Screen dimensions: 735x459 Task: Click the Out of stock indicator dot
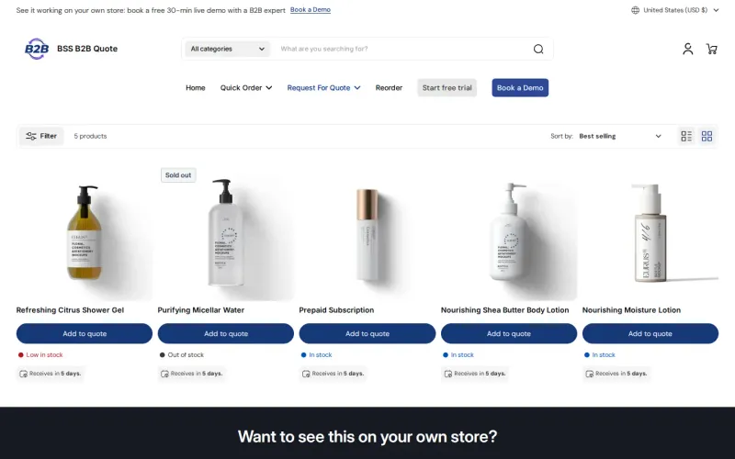[163, 355]
